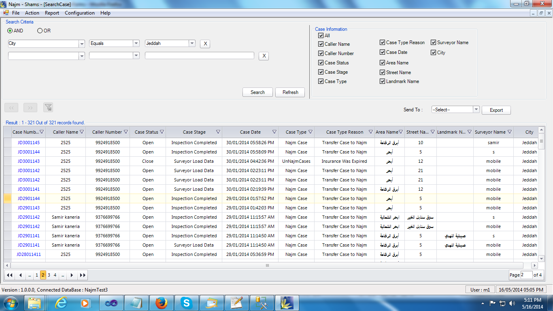The width and height of the screenshot is (553, 311).
Task: Open filter for Case Status column
Action: pos(162,132)
